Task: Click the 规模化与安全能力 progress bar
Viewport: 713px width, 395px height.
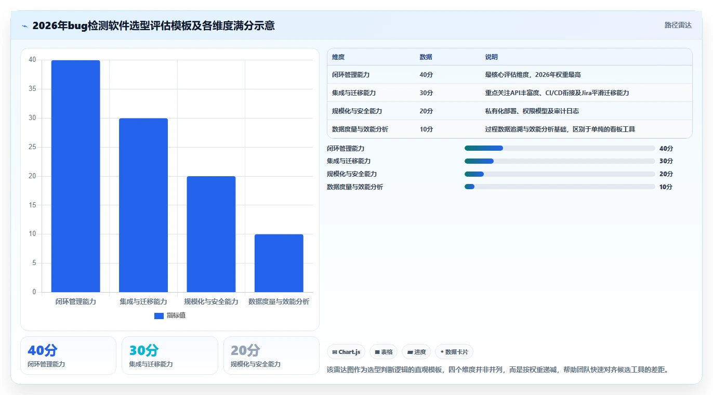Action: point(560,174)
